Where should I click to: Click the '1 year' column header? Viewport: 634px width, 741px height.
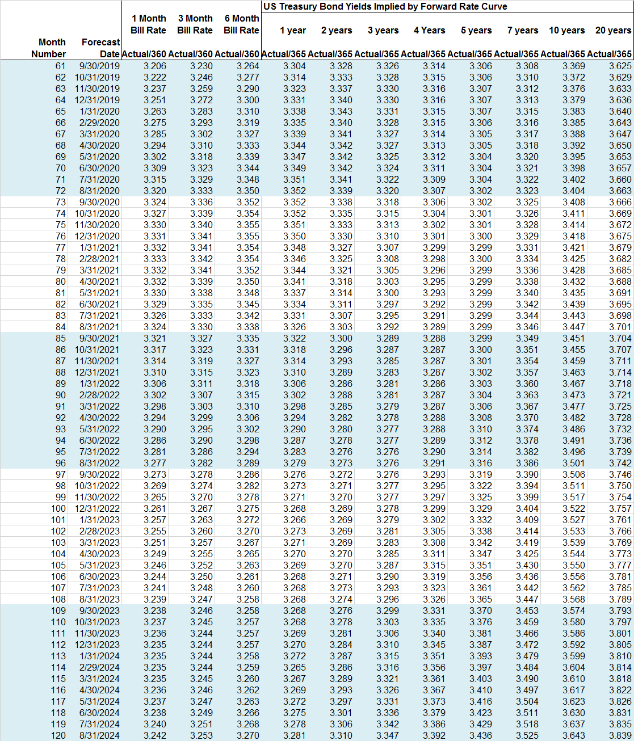(293, 30)
